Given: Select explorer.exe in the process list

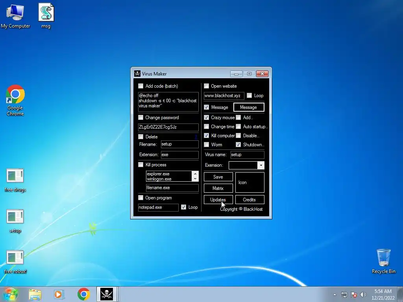Looking at the screenshot, I should click(169, 174).
